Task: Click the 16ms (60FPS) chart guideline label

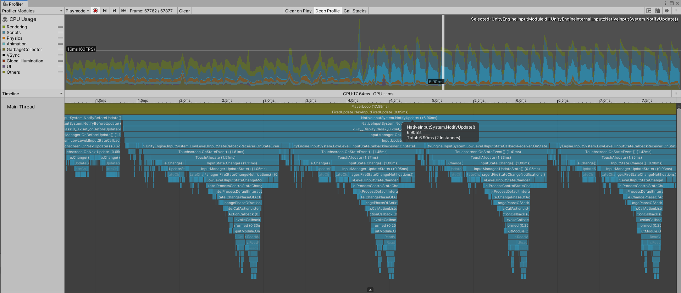Action: [x=81, y=49]
